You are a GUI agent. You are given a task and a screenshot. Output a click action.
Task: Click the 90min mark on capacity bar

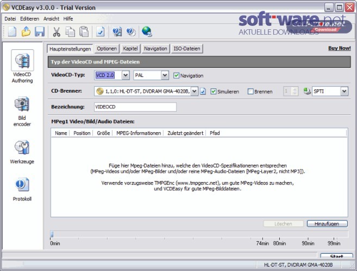point(308,243)
